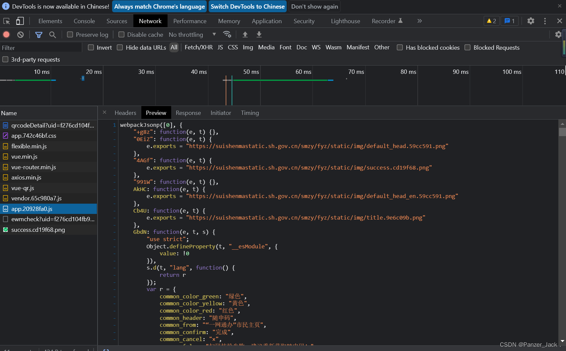Select the inspect element picker icon
The height and width of the screenshot is (351, 566).
(7, 21)
